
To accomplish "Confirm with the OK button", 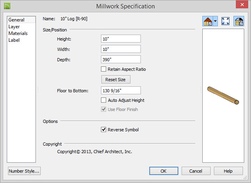I will click(164, 171).
